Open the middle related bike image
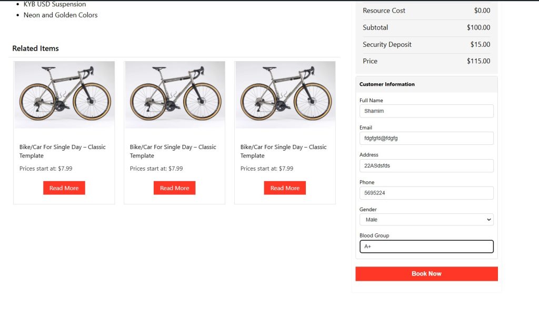Image resolution: width=539 pixels, height=315 pixels. pyautogui.click(x=175, y=95)
